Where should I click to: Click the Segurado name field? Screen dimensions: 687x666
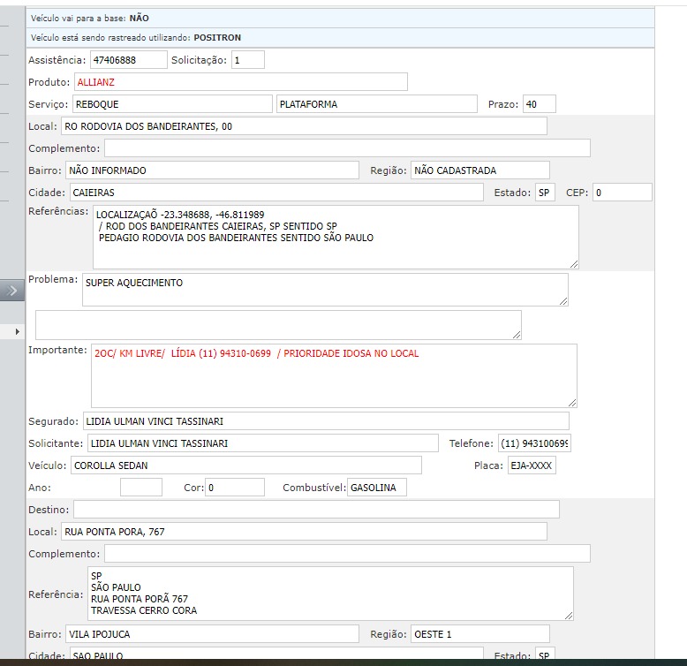click(325, 421)
